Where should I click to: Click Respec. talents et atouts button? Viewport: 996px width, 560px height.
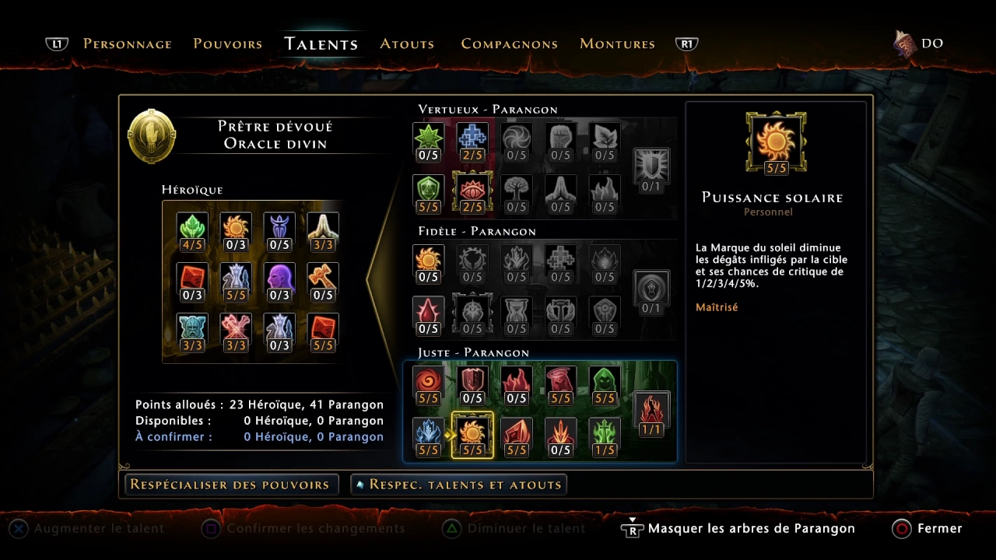459,485
